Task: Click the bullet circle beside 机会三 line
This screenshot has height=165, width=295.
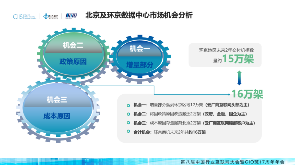Action: pyautogui.click(x=128, y=123)
